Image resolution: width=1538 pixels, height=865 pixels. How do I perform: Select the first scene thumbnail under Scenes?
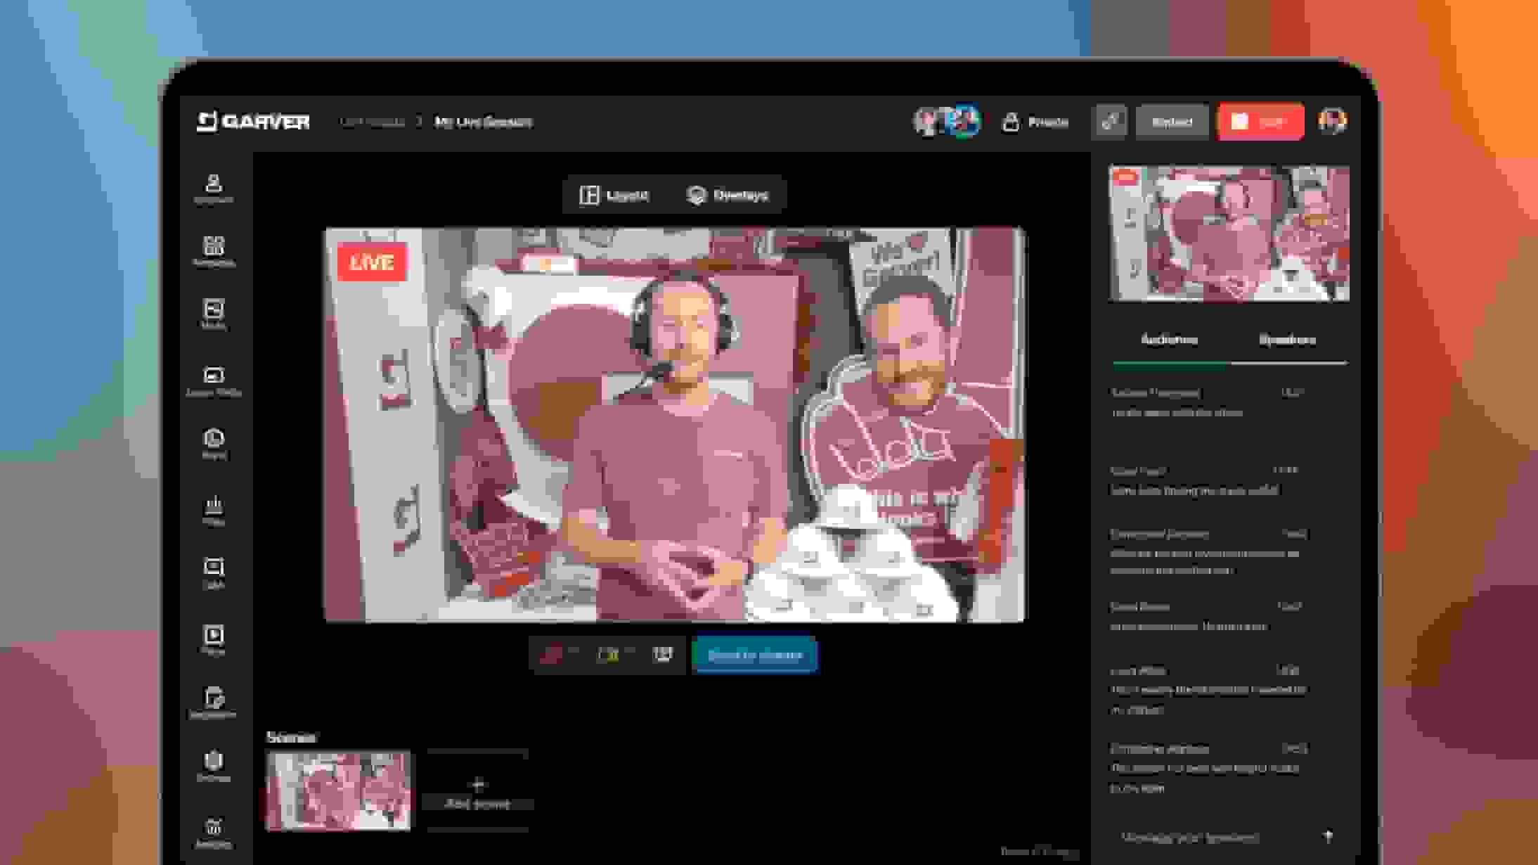tap(338, 790)
